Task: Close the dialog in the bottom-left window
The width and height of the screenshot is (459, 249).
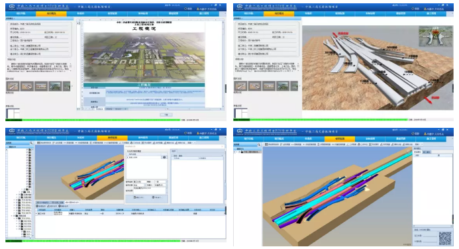Action: [x=223, y=146]
